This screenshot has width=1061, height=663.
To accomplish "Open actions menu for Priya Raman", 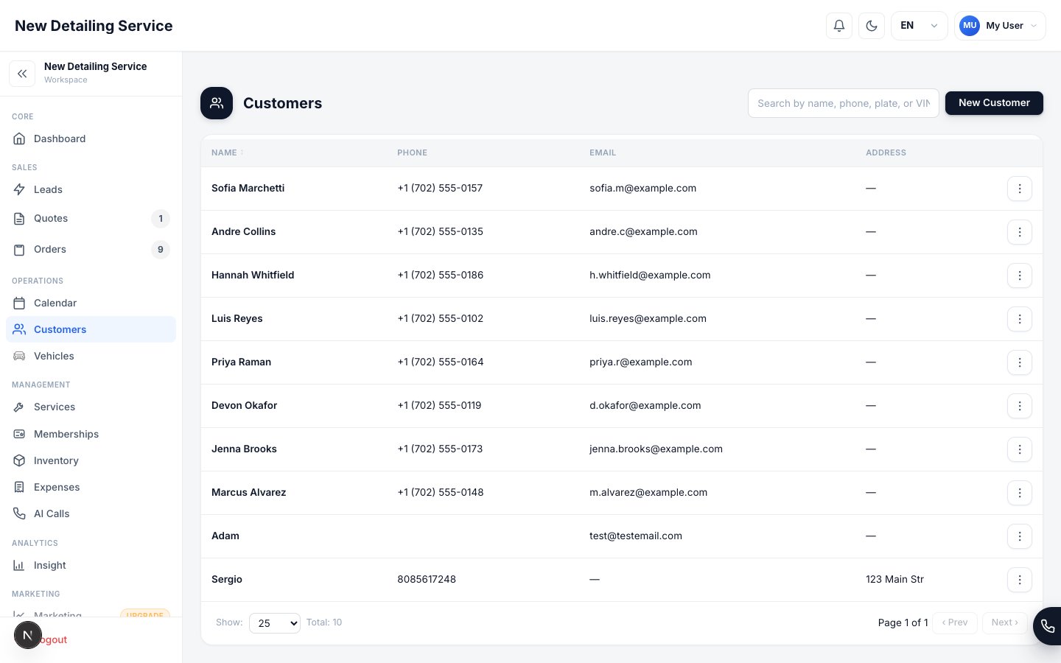I will [1020, 362].
